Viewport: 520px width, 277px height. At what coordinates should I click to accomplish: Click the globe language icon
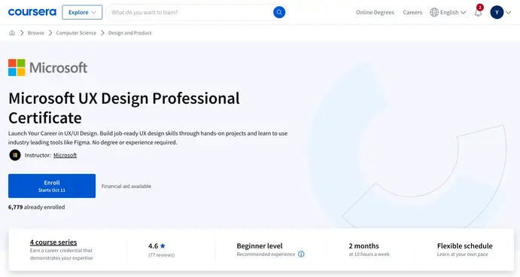[x=434, y=12]
